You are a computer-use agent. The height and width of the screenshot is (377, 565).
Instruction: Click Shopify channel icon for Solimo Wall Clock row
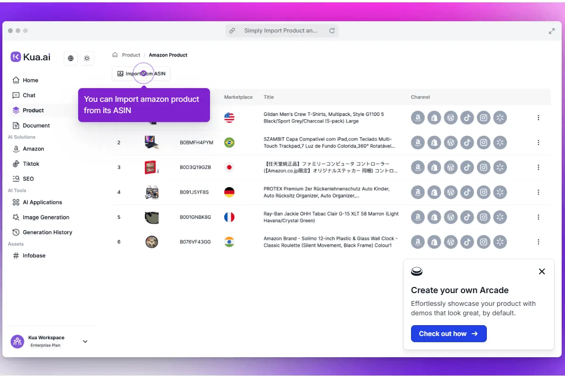pos(434,242)
